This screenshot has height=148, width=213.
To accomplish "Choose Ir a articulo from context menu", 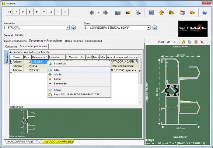I will click(x=79, y=63).
